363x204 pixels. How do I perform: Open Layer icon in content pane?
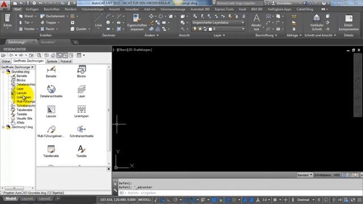pyautogui.click(x=81, y=91)
